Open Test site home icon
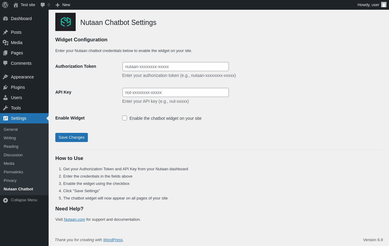This screenshot has height=246, width=389. [x=16, y=5]
